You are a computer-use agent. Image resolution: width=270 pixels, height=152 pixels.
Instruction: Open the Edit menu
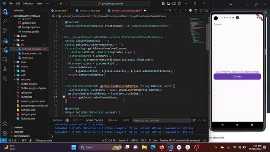(x=18, y=3)
